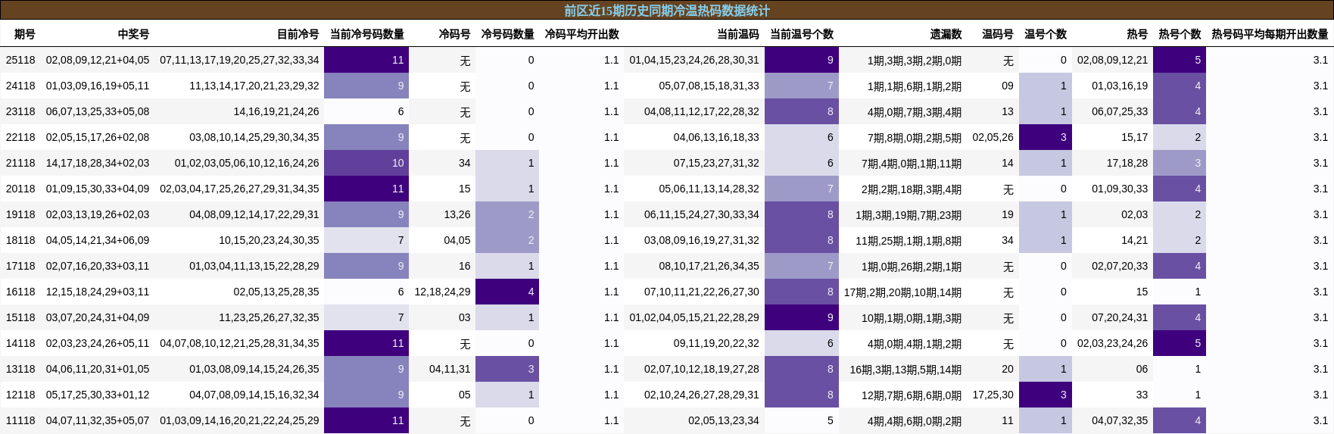Click the 温码号 column header

pos(998,34)
